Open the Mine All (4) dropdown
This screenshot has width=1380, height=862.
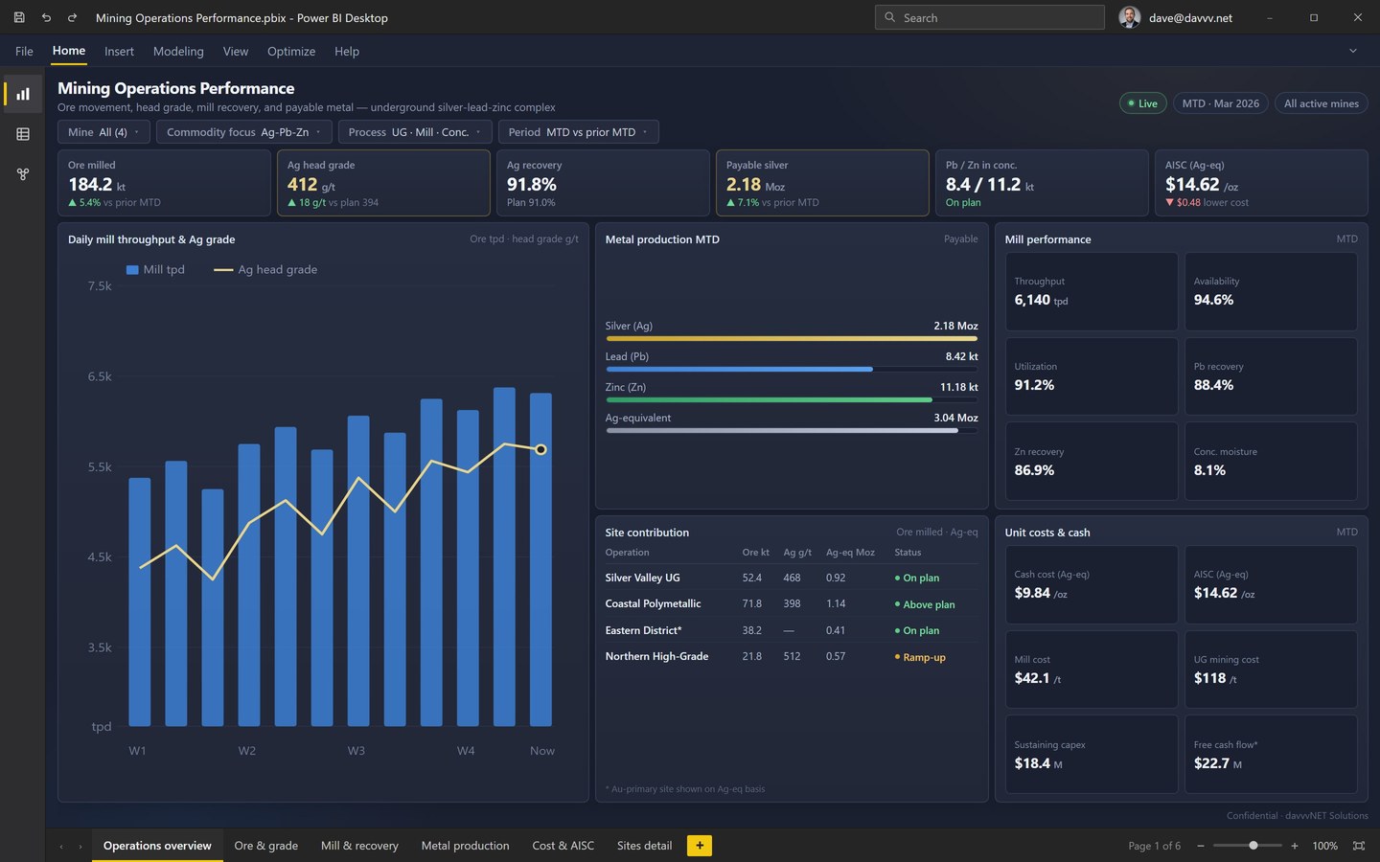[x=103, y=132]
